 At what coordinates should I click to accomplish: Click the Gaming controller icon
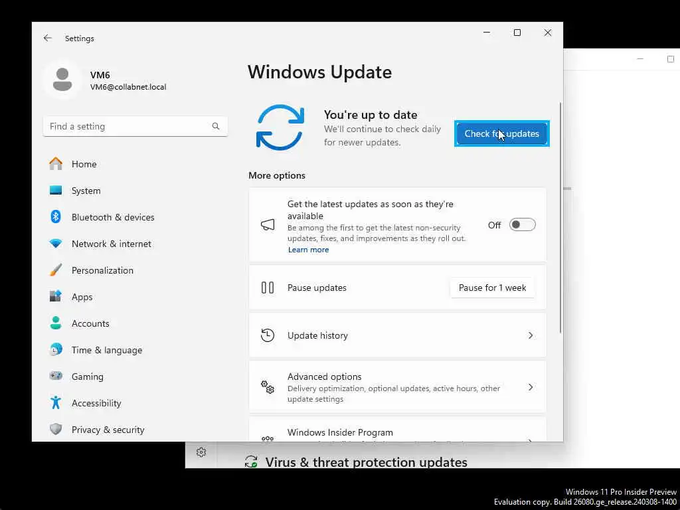click(56, 376)
